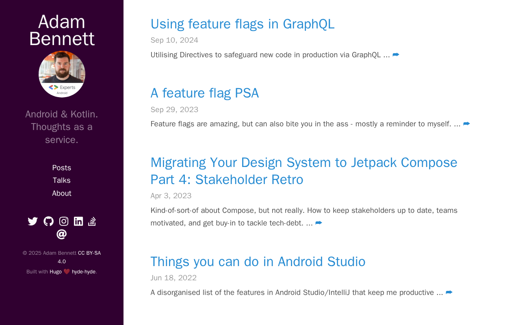Click the read-more arrow after Android Studio summary
520x325 pixels.
449,292
